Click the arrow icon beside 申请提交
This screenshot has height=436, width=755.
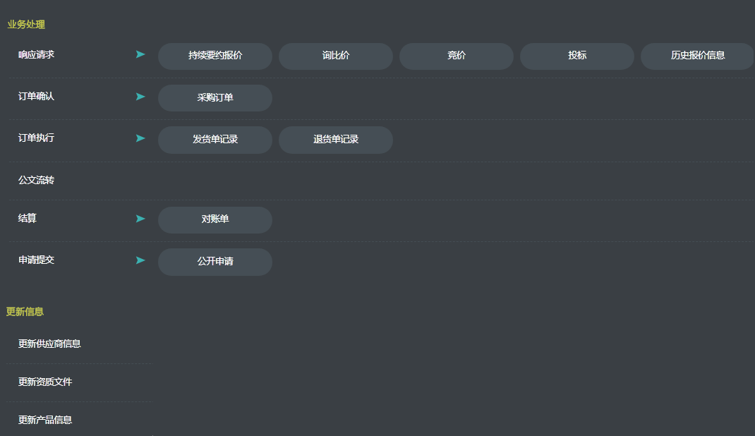[140, 260]
